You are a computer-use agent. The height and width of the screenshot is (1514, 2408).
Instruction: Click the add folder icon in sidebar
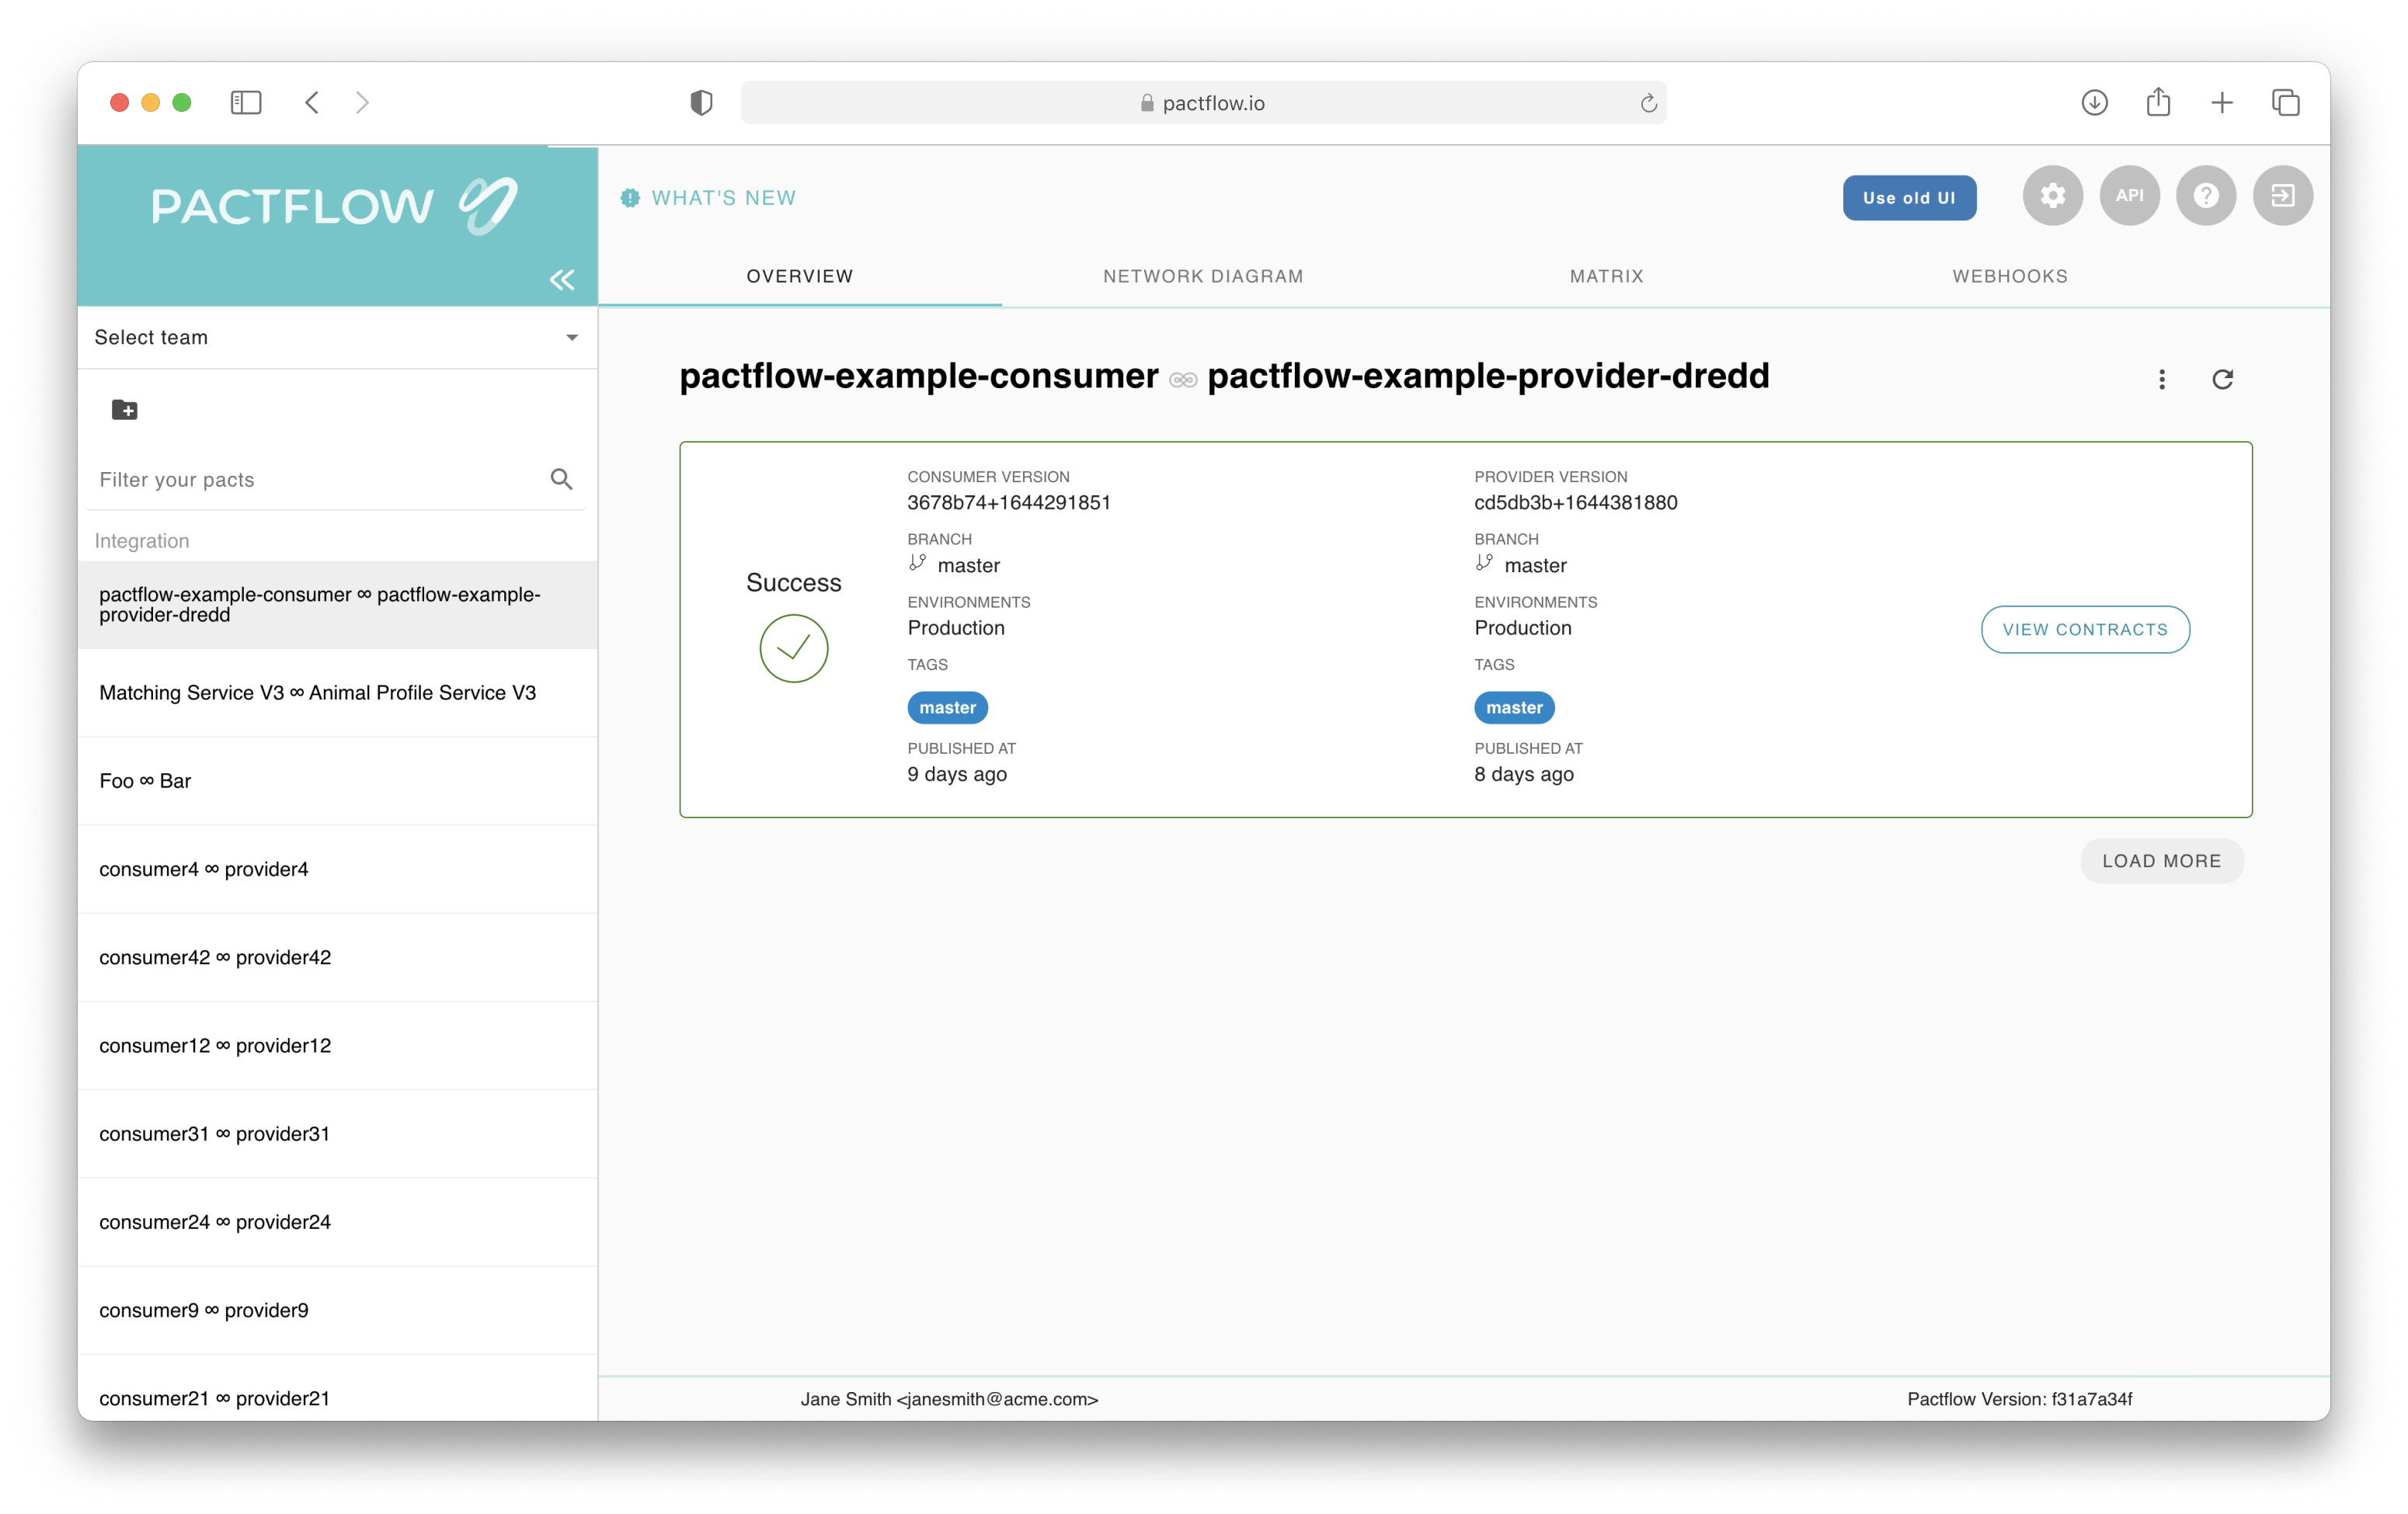125,410
